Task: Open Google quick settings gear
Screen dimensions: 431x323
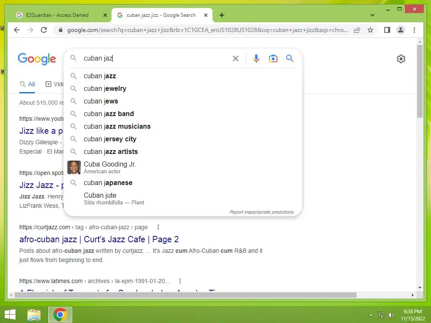Action: click(x=401, y=58)
